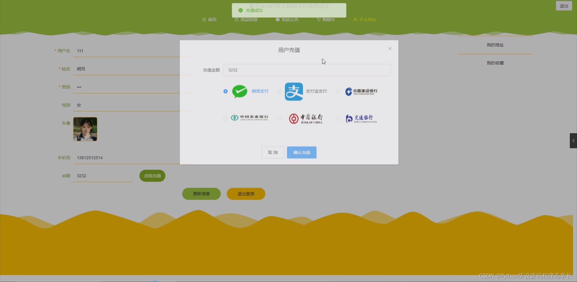Click the 退出登录 logout button
Screen dimensions: 577x282
click(246, 194)
